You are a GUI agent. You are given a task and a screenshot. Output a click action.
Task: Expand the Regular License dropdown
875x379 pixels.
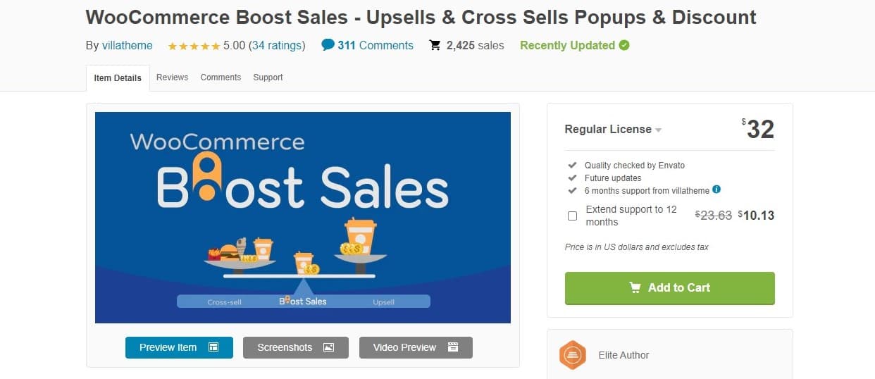(658, 130)
